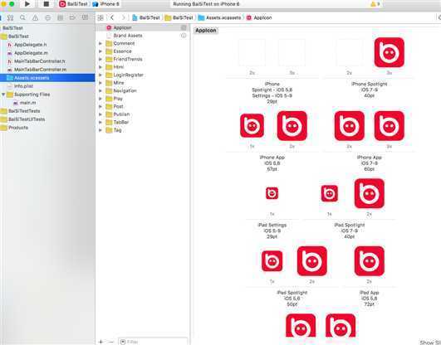Select iPhone App 60pt 3x icon
This screenshot has height=345, width=441.
pos(390,125)
